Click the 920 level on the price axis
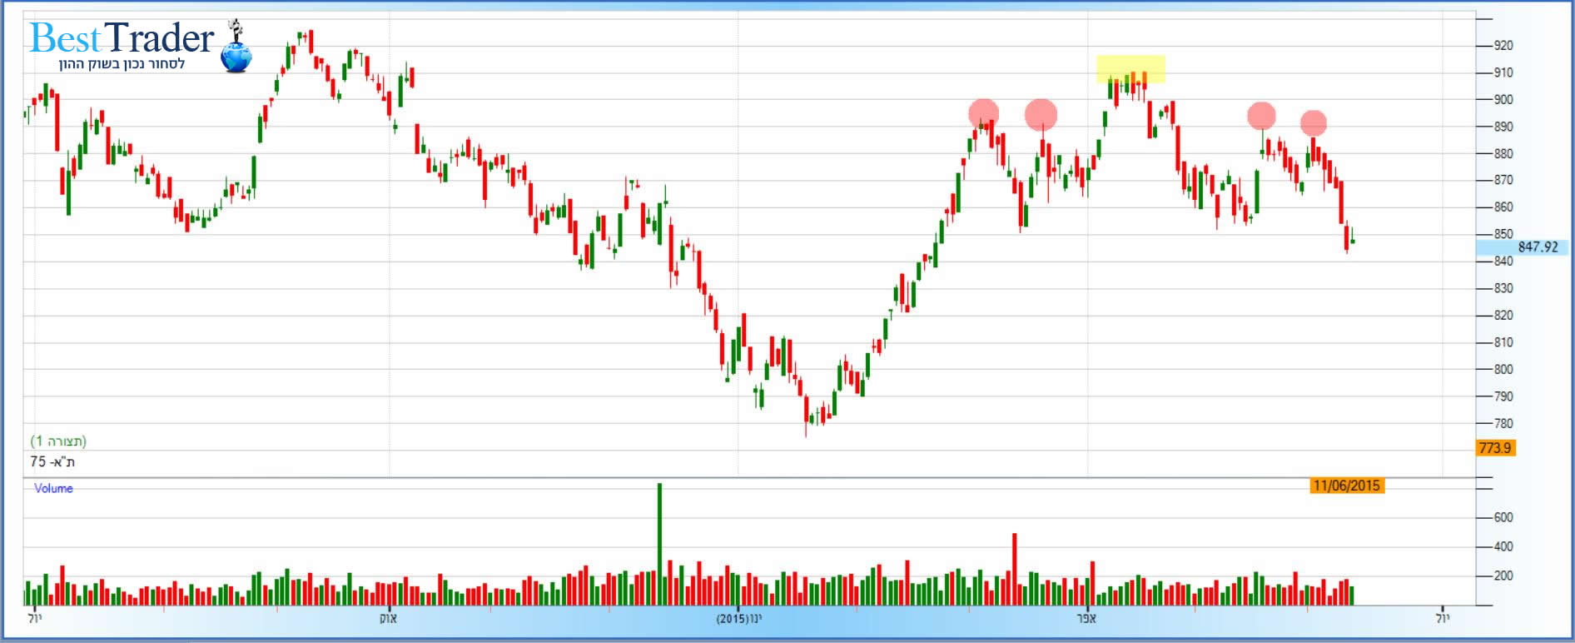Screen dimensions: 1575x643 [x=1503, y=46]
